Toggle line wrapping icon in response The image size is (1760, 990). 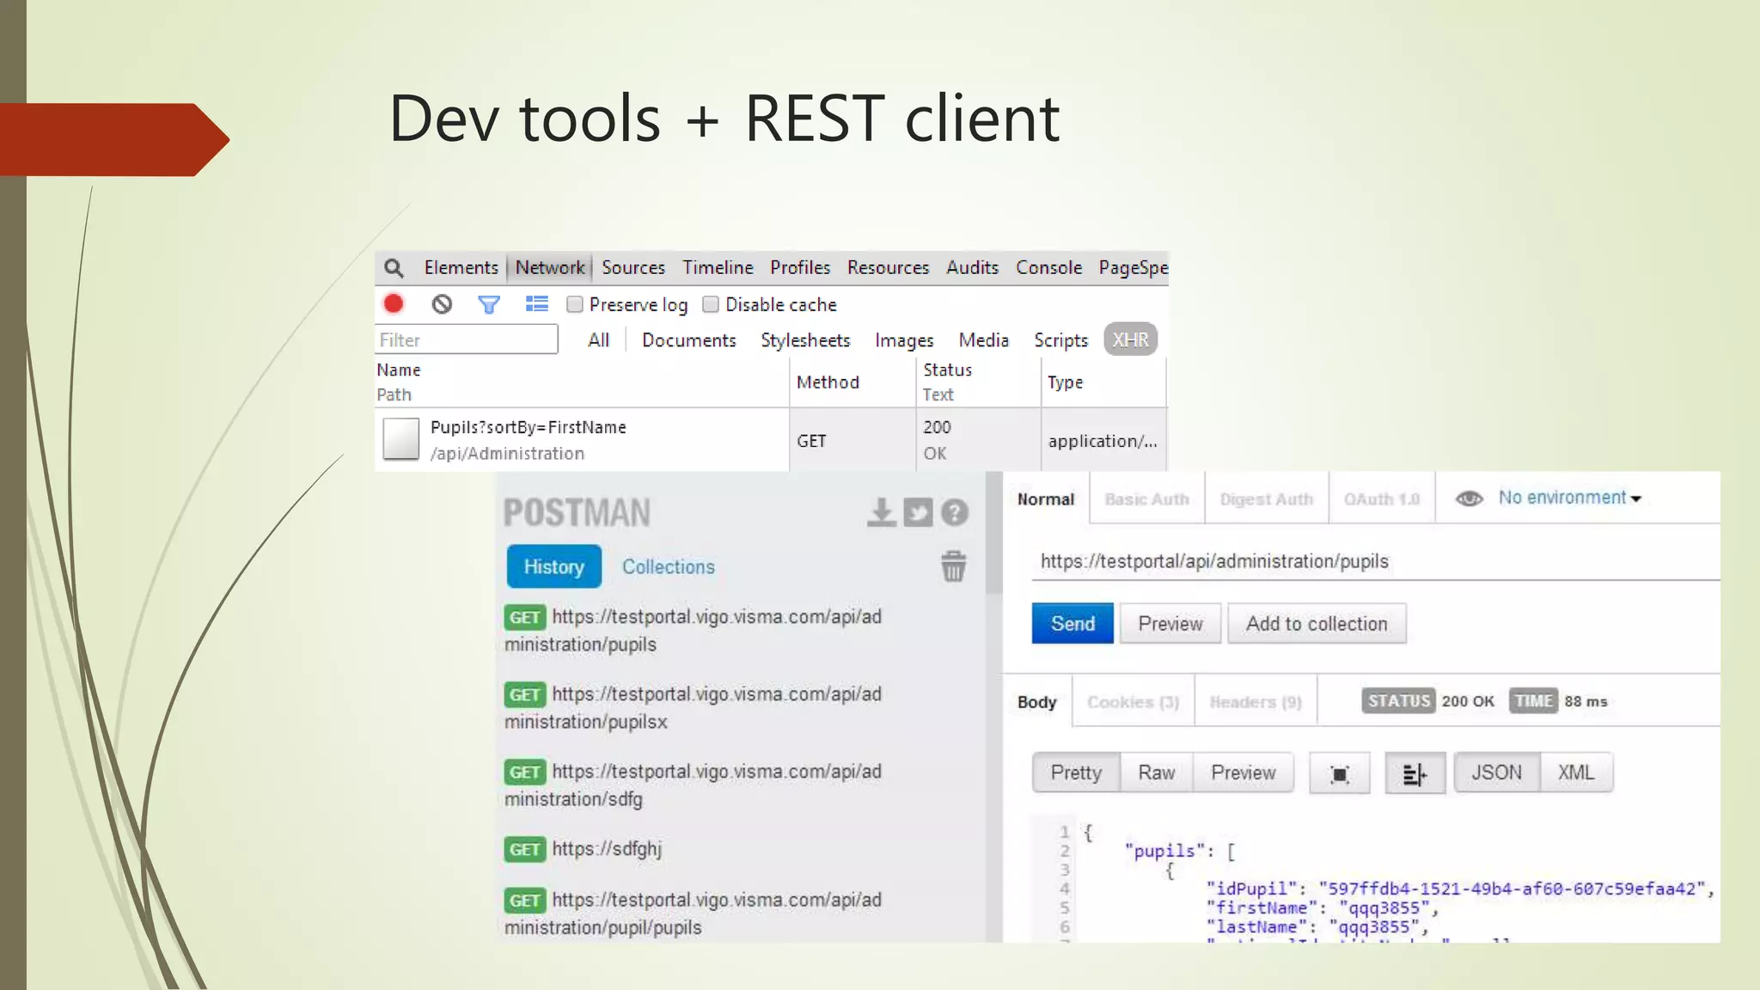click(1415, 773)
